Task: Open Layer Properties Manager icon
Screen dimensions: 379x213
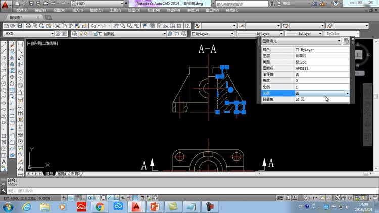Action: click(74, 34)
